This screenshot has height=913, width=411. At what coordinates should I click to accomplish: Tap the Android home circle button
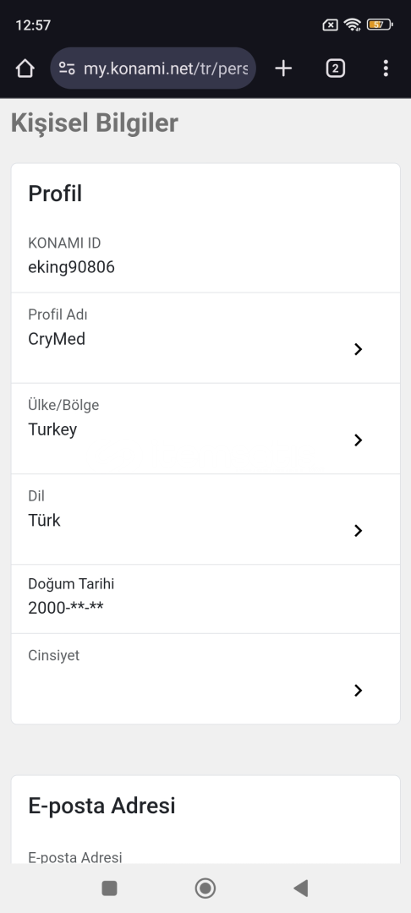pyautogui.click(x=205, y=888)
